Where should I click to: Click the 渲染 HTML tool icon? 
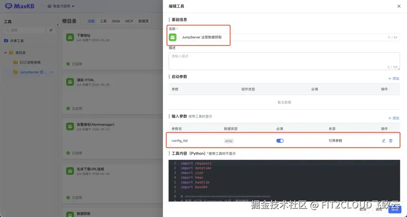tap(70, 82)
